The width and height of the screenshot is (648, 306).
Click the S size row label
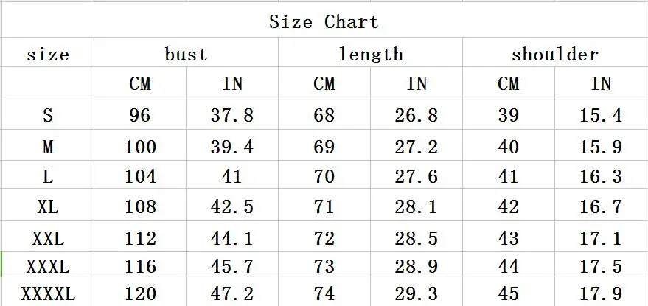click(x=48, y=115)
